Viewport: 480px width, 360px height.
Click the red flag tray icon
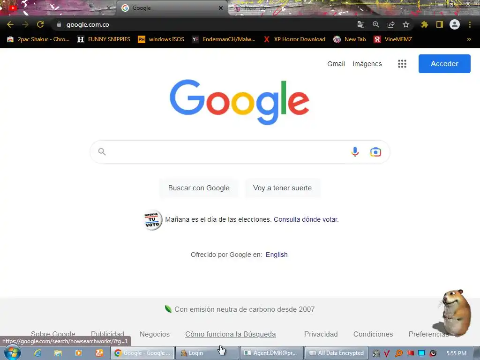coord(411,353)
